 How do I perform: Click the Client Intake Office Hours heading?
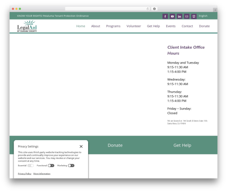pos(186,50)
